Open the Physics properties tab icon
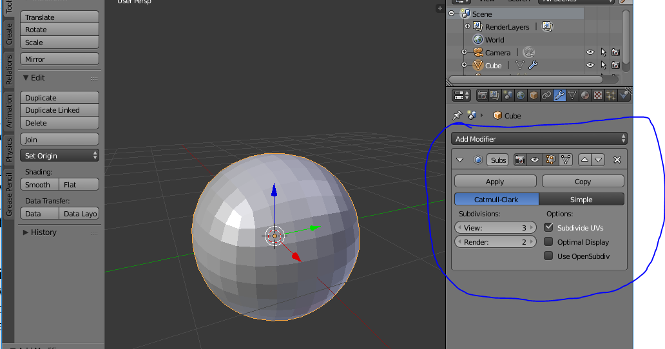The image size is (665, 349). [624, 95]
